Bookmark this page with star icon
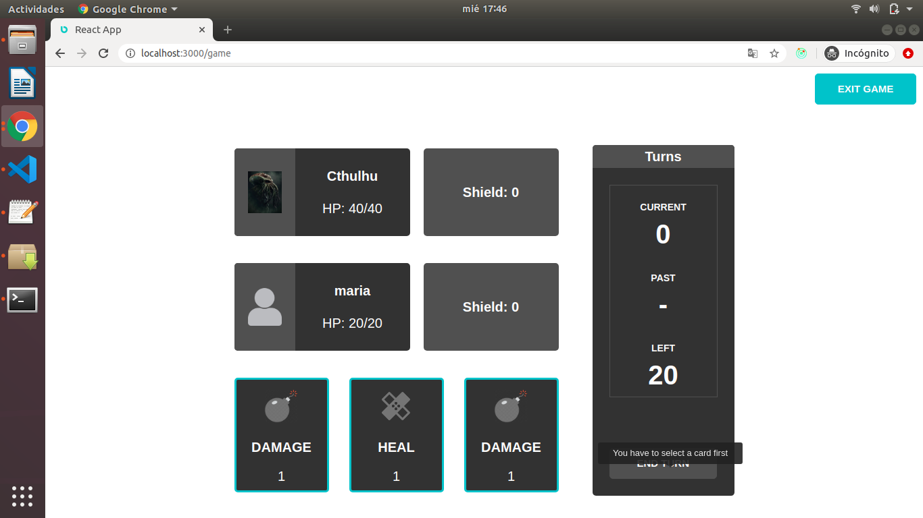 tap(774, 53)
